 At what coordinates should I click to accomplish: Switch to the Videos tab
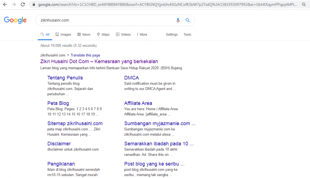pos(123,34)
